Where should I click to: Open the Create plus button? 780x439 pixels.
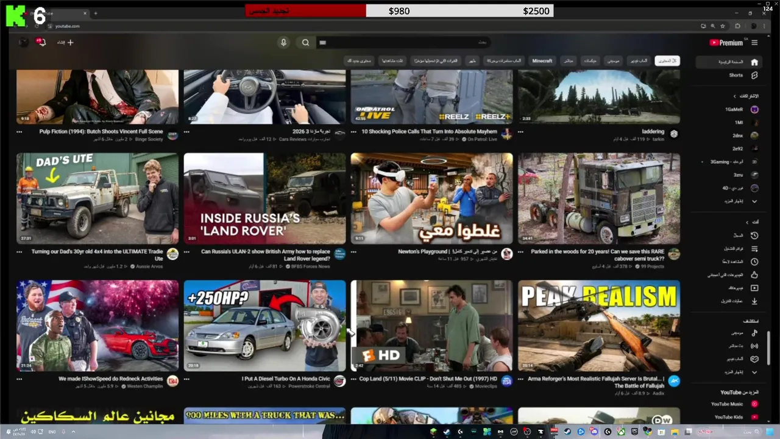[65, 42]
